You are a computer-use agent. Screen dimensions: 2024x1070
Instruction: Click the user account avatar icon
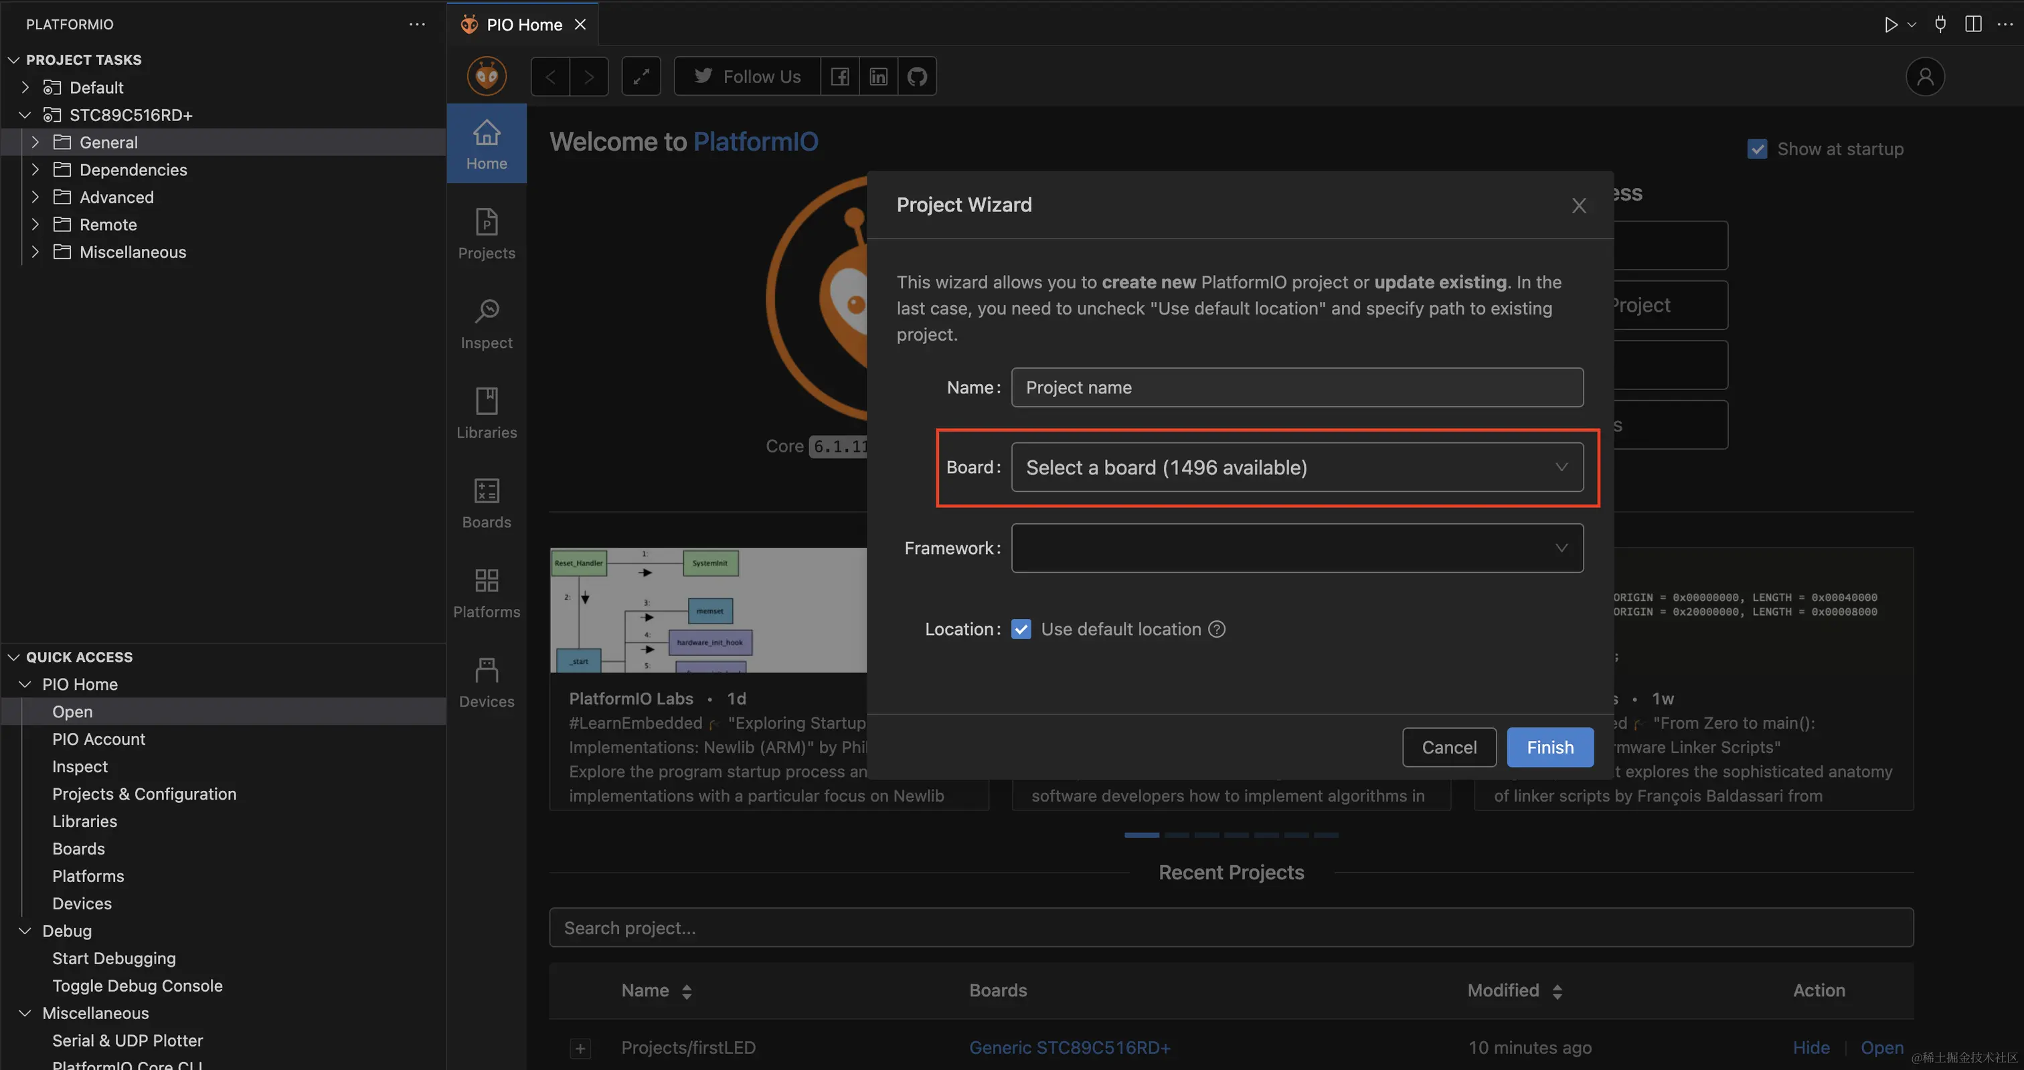pyautogui.click(x=1924, y=76)
